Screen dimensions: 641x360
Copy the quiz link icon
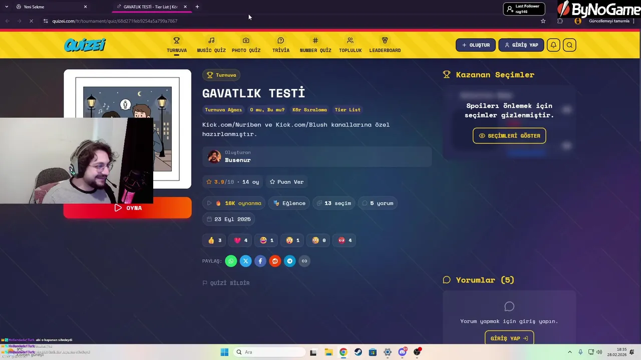[x=304, y=261]
